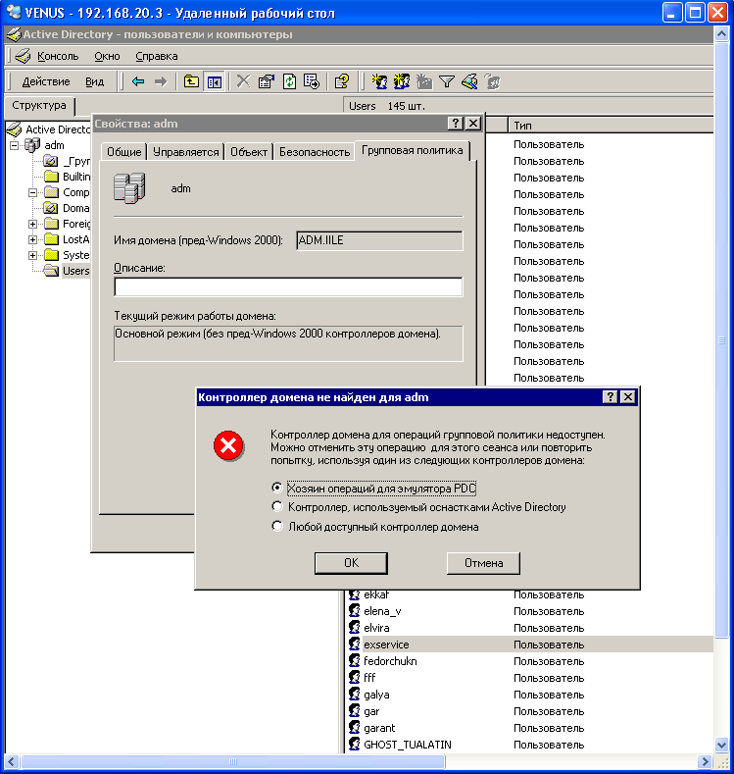Image resolution: width=734 pixels, height=774 pixels.
Task: Select the _Груп tree item
Action: point(76,161)
